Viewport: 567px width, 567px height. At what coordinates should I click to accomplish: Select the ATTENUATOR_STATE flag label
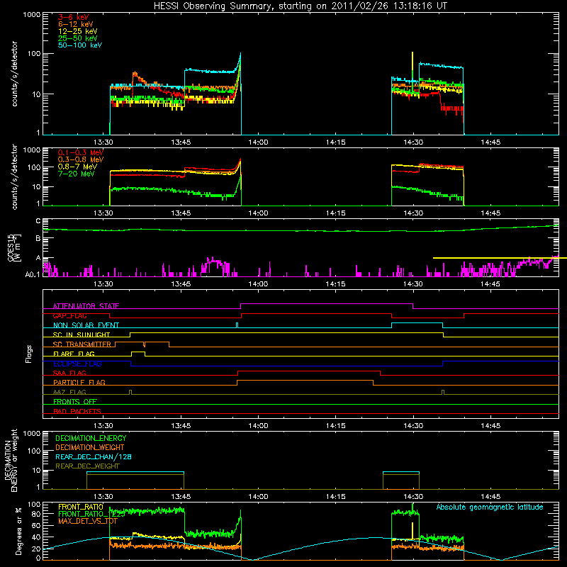[x=86, y=306]
